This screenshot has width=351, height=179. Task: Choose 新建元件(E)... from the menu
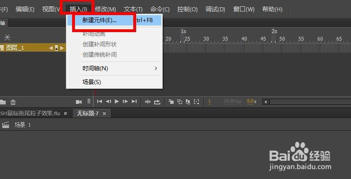tap(114, 20)
